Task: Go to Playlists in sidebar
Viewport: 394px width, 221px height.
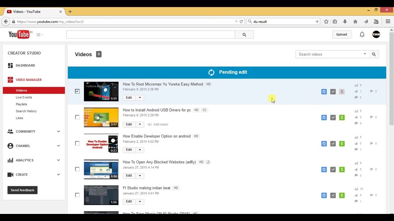Action: (22, 104)
